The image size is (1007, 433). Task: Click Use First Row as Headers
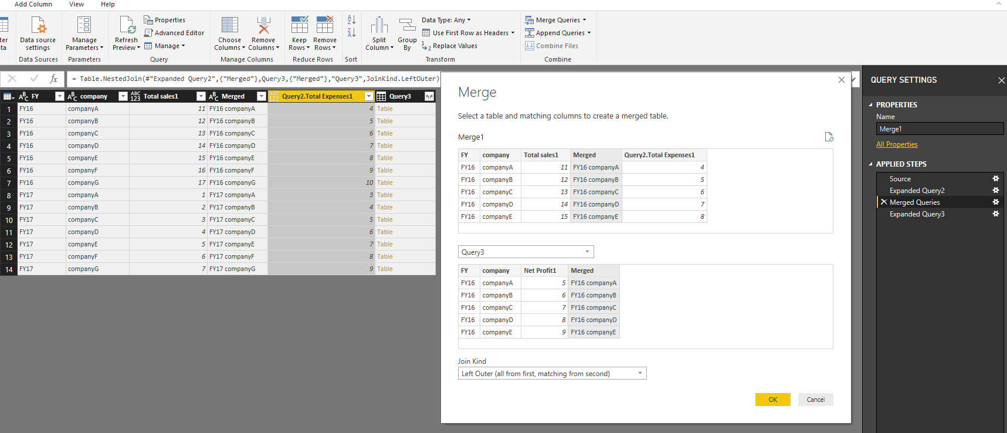tap(468, 33)
